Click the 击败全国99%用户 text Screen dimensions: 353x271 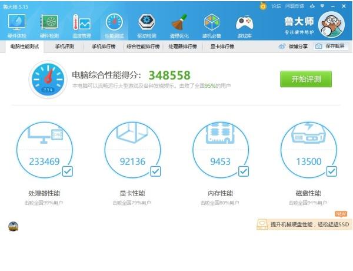tap(44, 203)
